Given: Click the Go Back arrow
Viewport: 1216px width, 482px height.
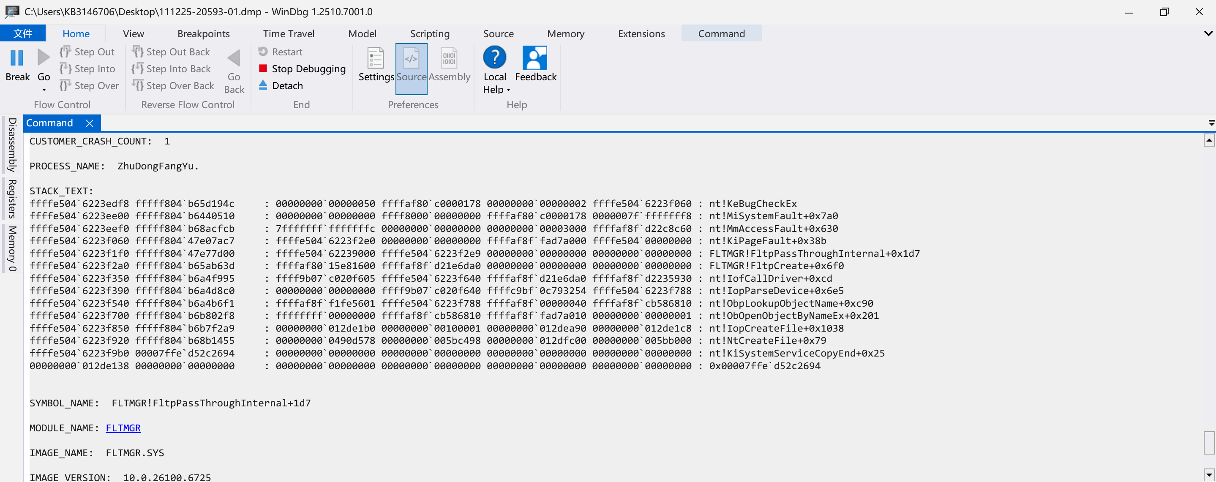Looking at the screenshot, I should point(234,59).
